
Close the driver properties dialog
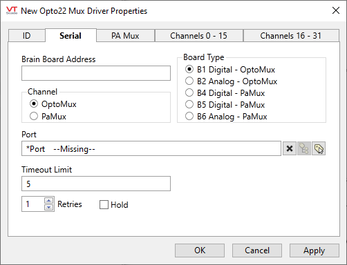[336, 10]
